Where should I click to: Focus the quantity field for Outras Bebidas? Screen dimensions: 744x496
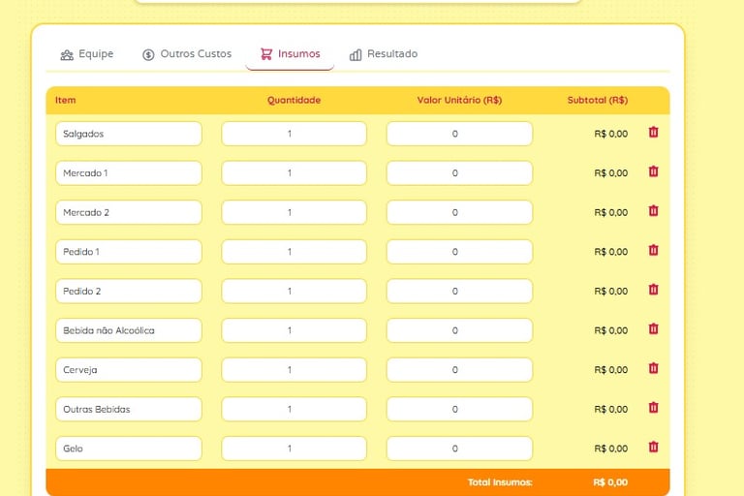[294, 410]
